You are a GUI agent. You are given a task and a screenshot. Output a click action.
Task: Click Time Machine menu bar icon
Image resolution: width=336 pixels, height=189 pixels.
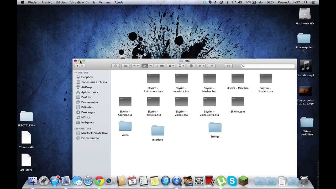pos(221,2)
